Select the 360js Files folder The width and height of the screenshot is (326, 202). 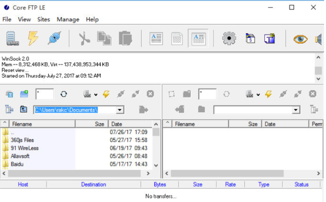tap(22, 140)
